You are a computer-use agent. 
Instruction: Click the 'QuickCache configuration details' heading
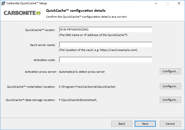(76, 11)
